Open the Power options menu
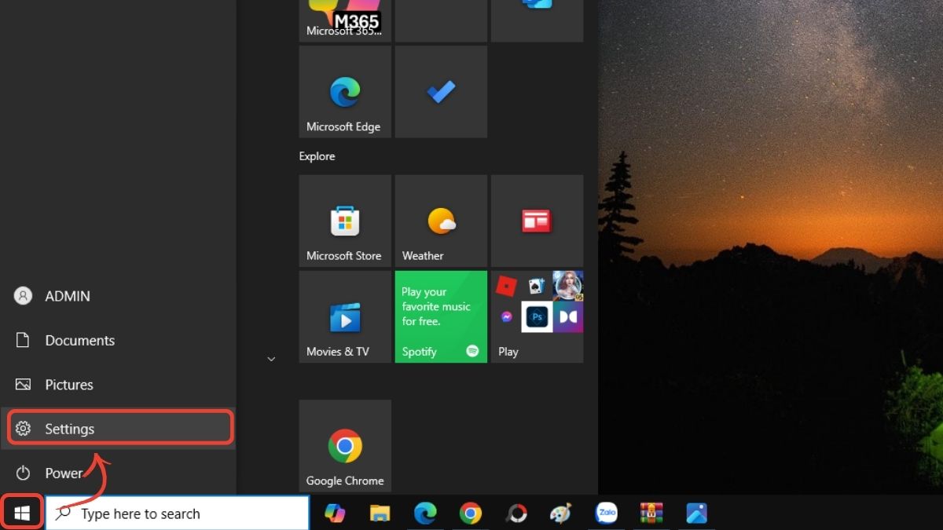The height and width of the screenshot is (530, 943). pyautogui.click(x=119, y=473)
